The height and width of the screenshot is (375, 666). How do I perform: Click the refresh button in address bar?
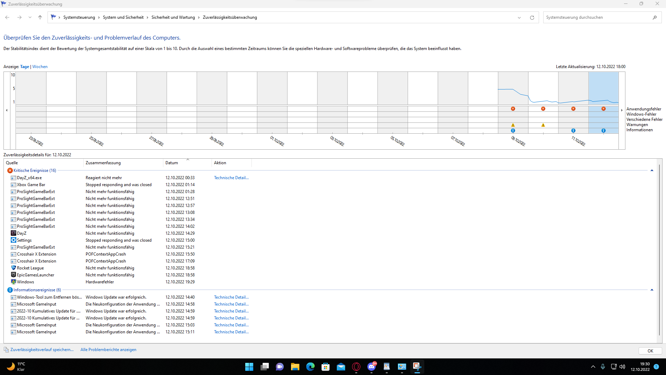coord(532,17)
